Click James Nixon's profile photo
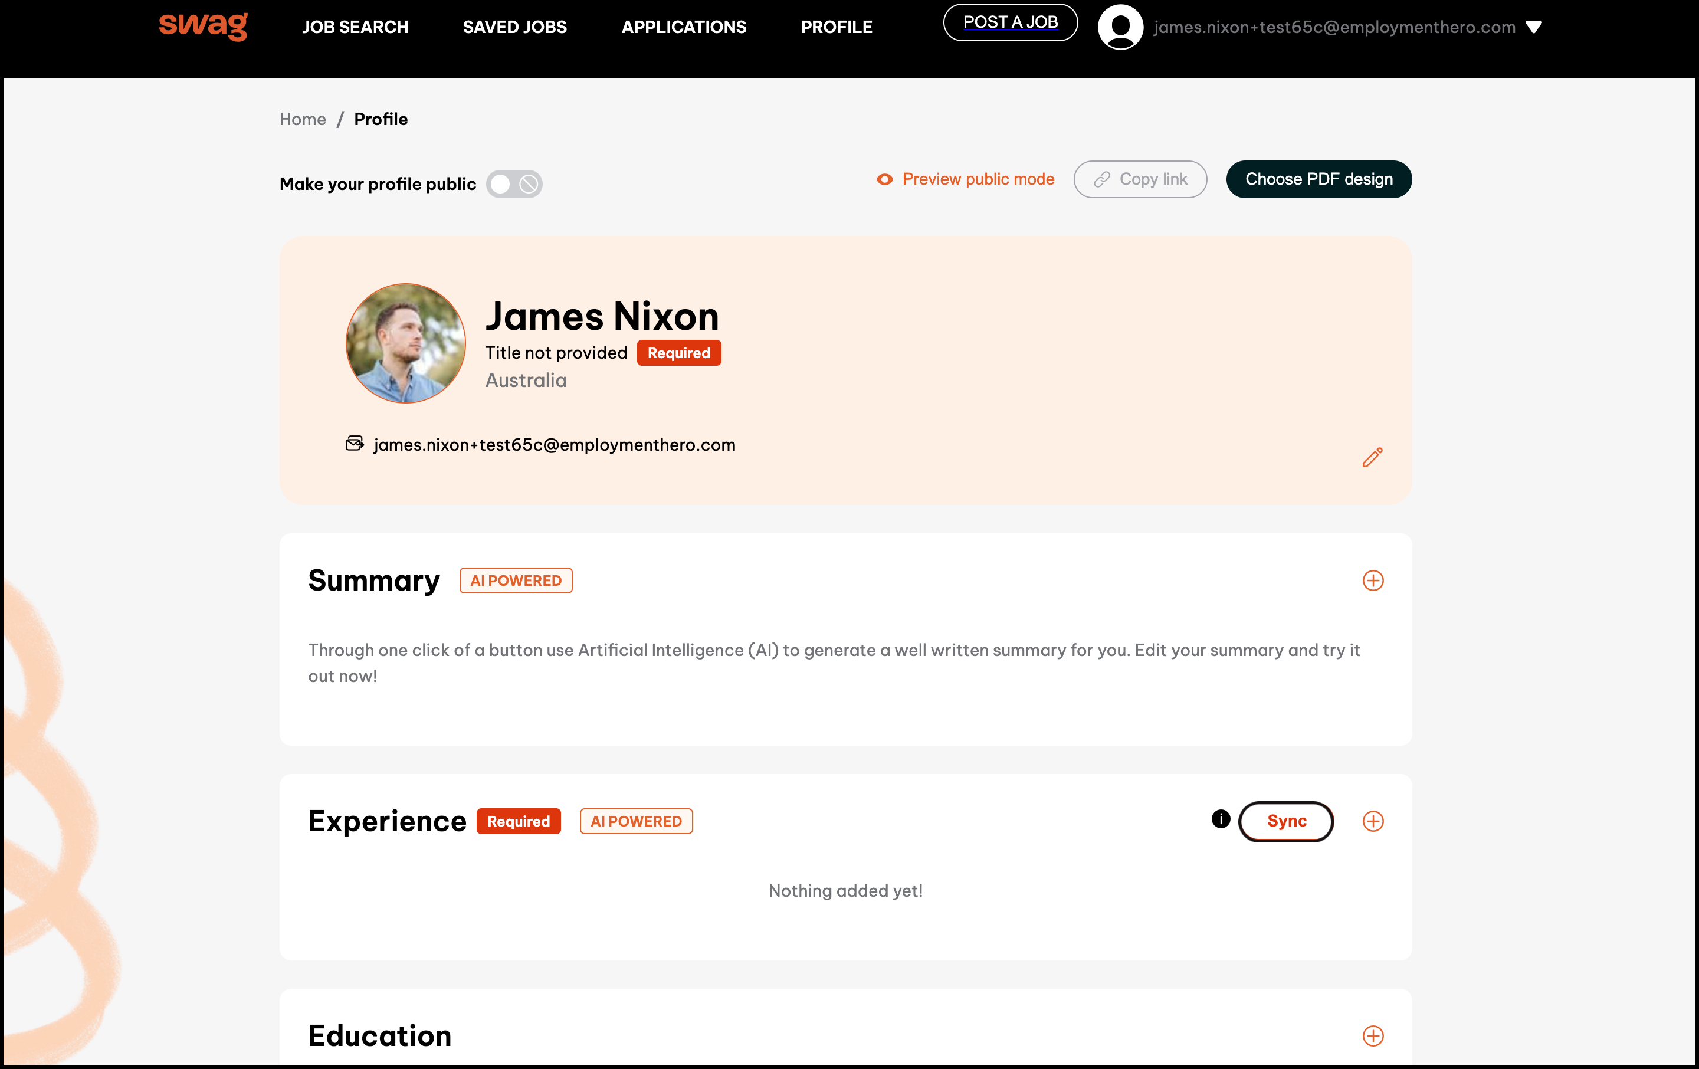 406,343
